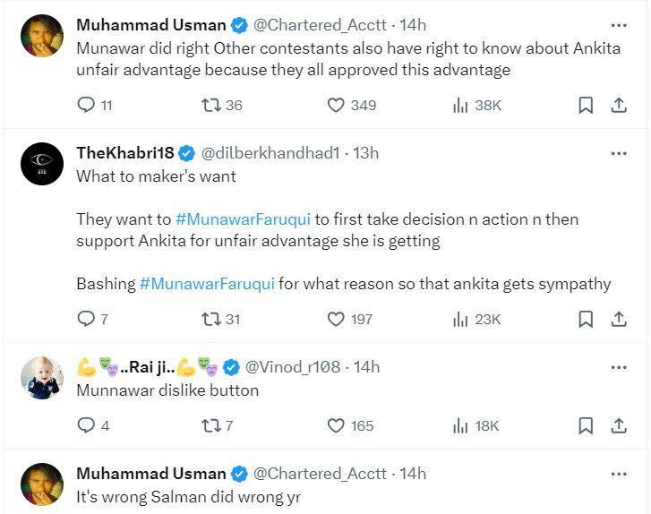Bookmark Muhammad Usman's first tweet
Viewport: 651px width, 514px height.
pyautogui.click(x=586, y=106)
